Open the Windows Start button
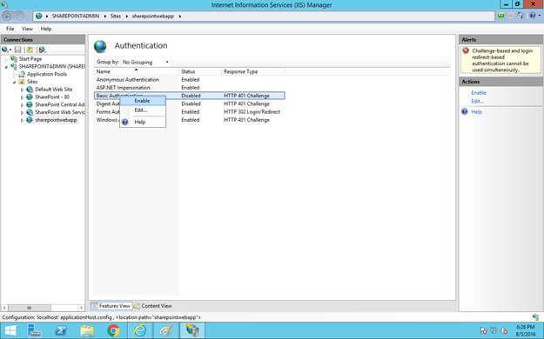 tap(10, 330)
